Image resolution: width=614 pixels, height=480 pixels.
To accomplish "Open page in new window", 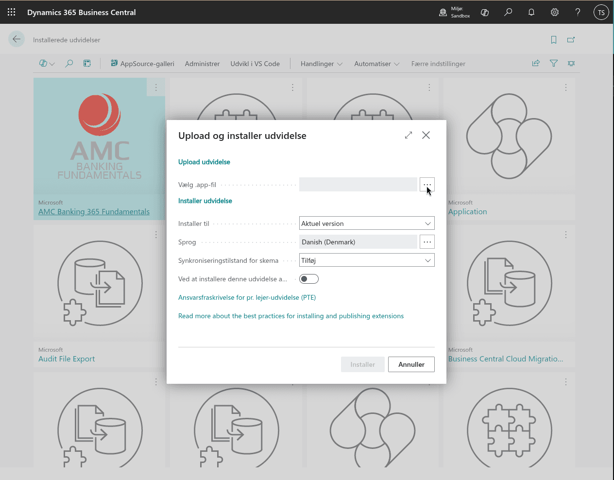I will pos(571,40).
